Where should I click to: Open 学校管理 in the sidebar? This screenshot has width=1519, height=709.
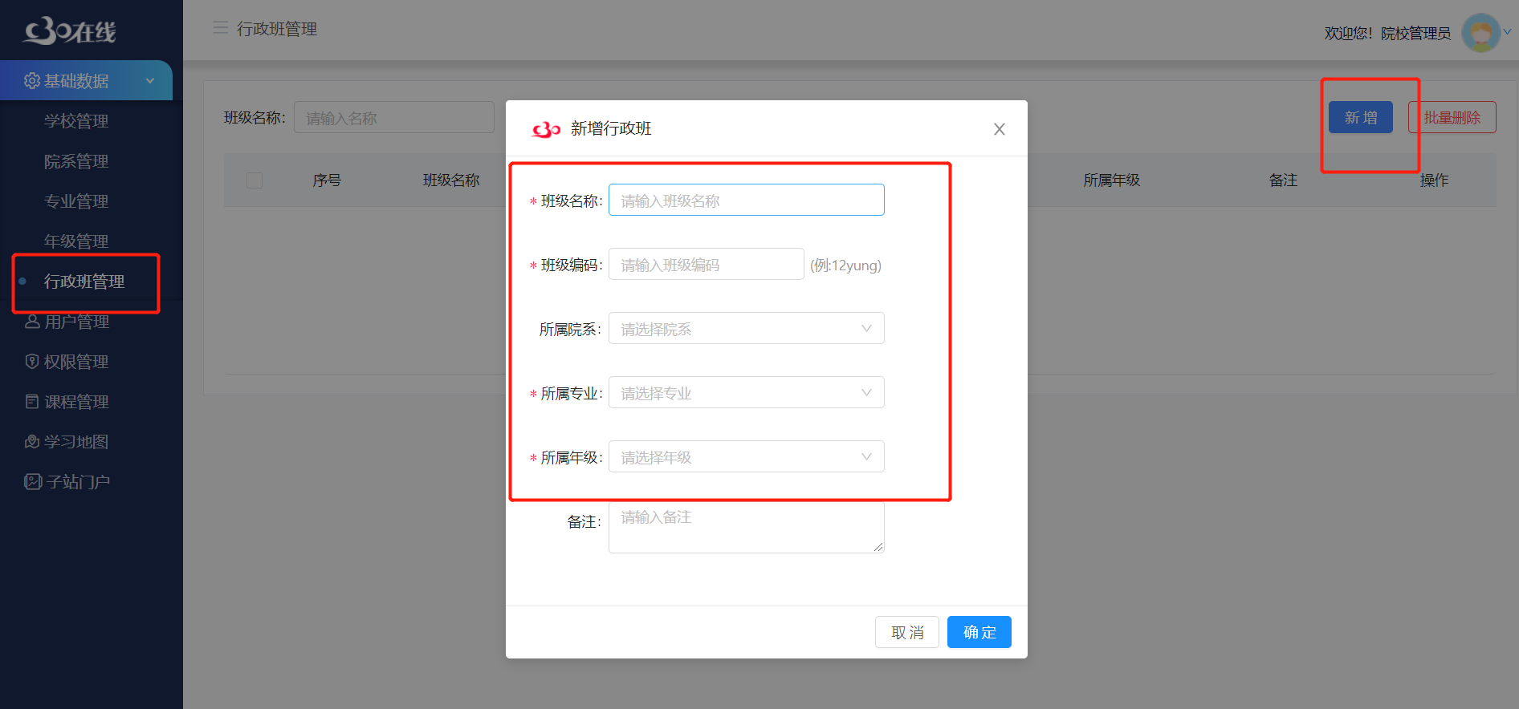[x=76, y=121]
